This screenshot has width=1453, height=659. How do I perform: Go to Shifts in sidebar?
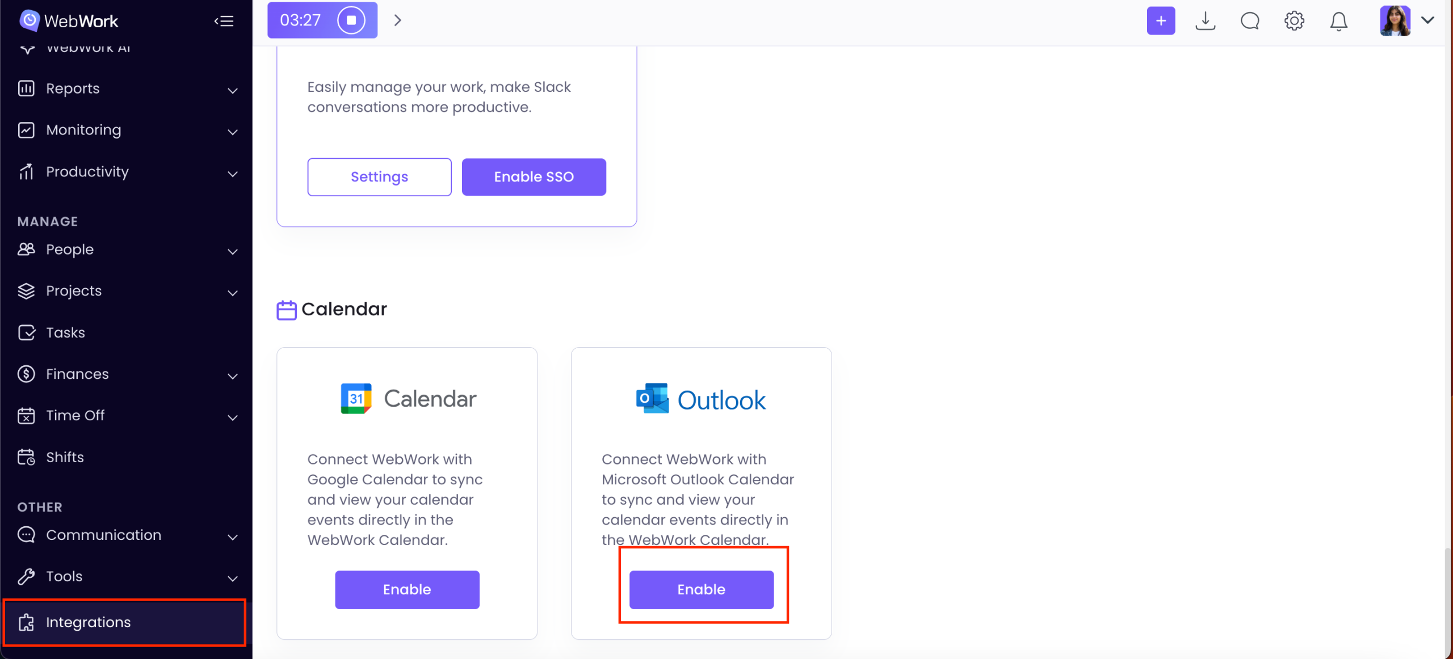coord(65,457)
